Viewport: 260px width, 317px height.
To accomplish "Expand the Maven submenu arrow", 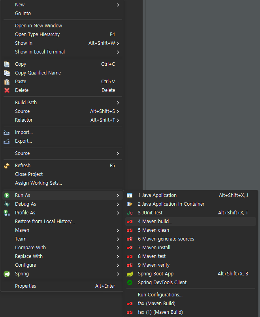I will pos(118,230).
